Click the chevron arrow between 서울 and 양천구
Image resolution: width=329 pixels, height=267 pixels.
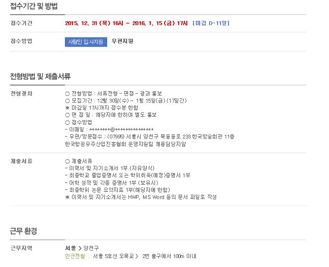coord(80,248)
